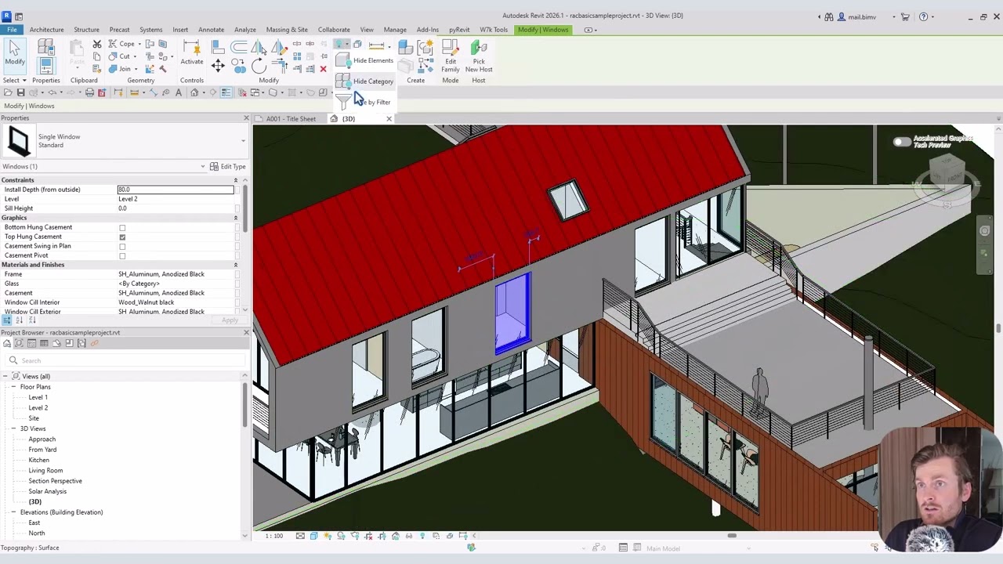1003x564 pixels.
Task: Open Solar Analysis view in browser
Action: coord(48,491)
